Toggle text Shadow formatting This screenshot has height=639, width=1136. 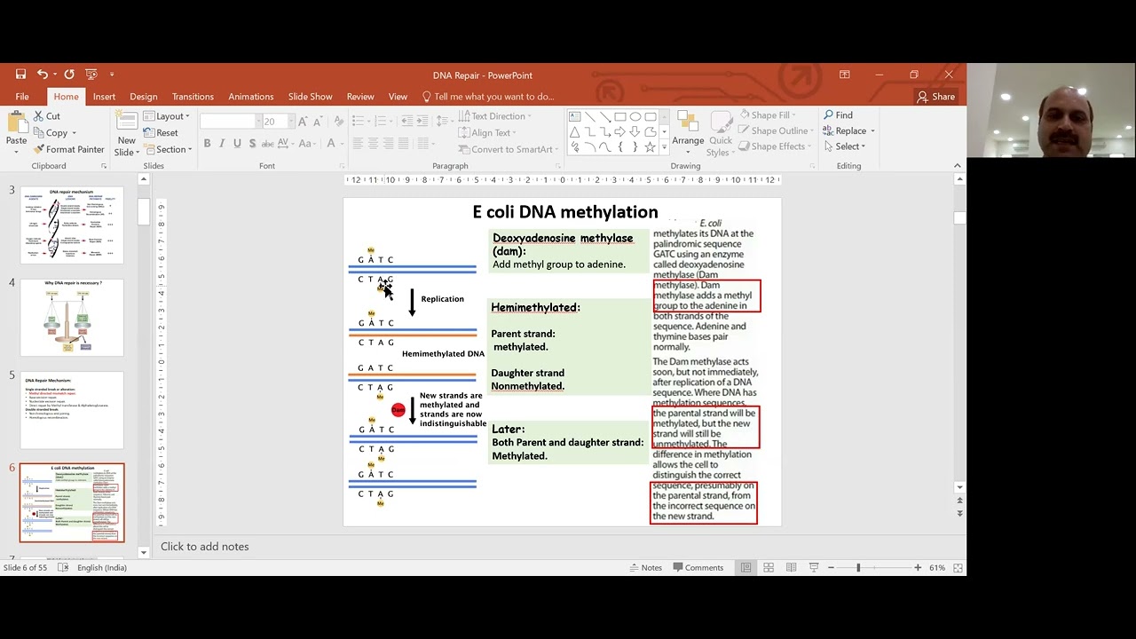pos(252,144)
